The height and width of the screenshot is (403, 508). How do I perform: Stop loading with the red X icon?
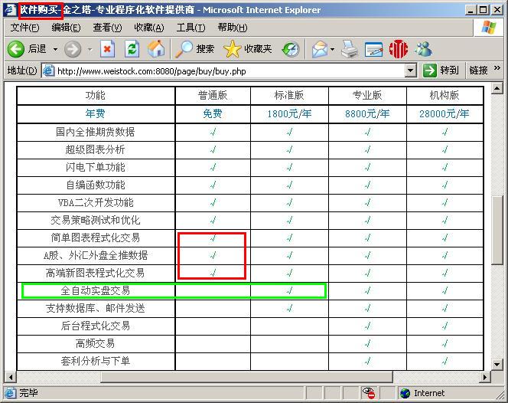tap(107, 49)
